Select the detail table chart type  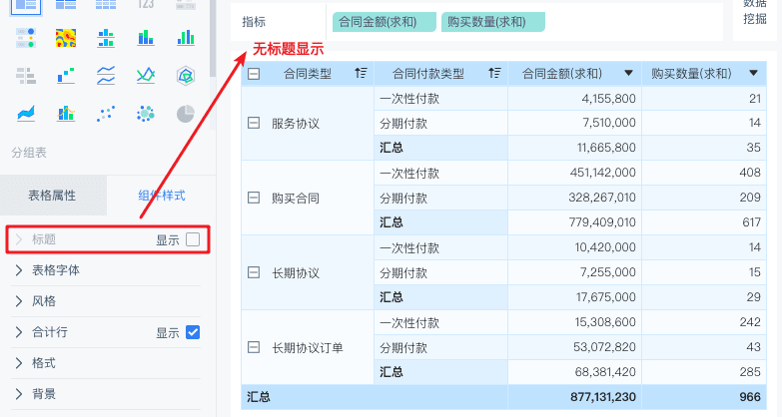click(x=106, y=5)
